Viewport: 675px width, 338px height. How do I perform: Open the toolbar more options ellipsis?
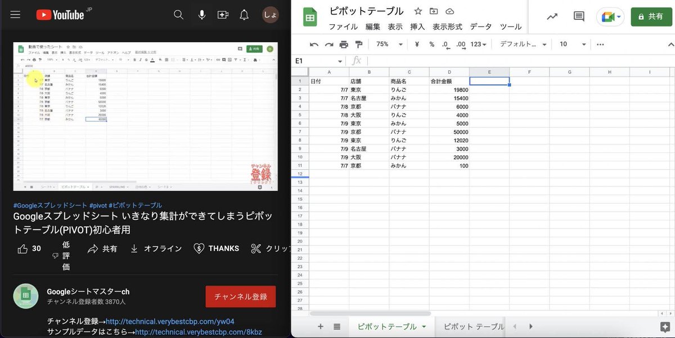click(600, 44)
